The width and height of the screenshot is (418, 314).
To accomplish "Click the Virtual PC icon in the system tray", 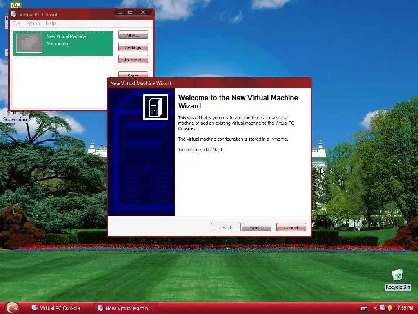I will 382,308.
